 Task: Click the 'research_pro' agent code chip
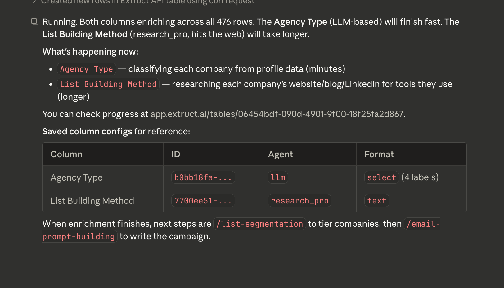click(x=299, y=201)
